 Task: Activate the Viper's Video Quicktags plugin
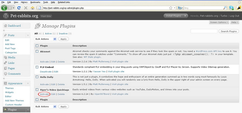(45, 94)
